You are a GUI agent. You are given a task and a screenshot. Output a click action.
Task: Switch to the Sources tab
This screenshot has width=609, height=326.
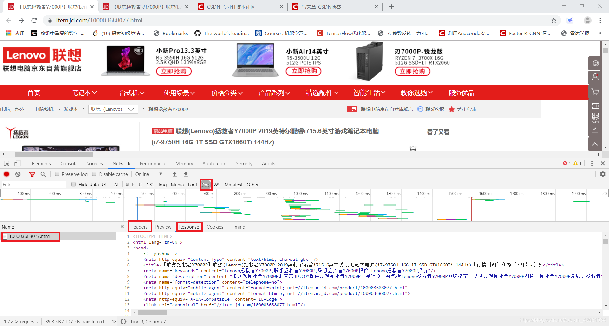click(x=95, y=163)
